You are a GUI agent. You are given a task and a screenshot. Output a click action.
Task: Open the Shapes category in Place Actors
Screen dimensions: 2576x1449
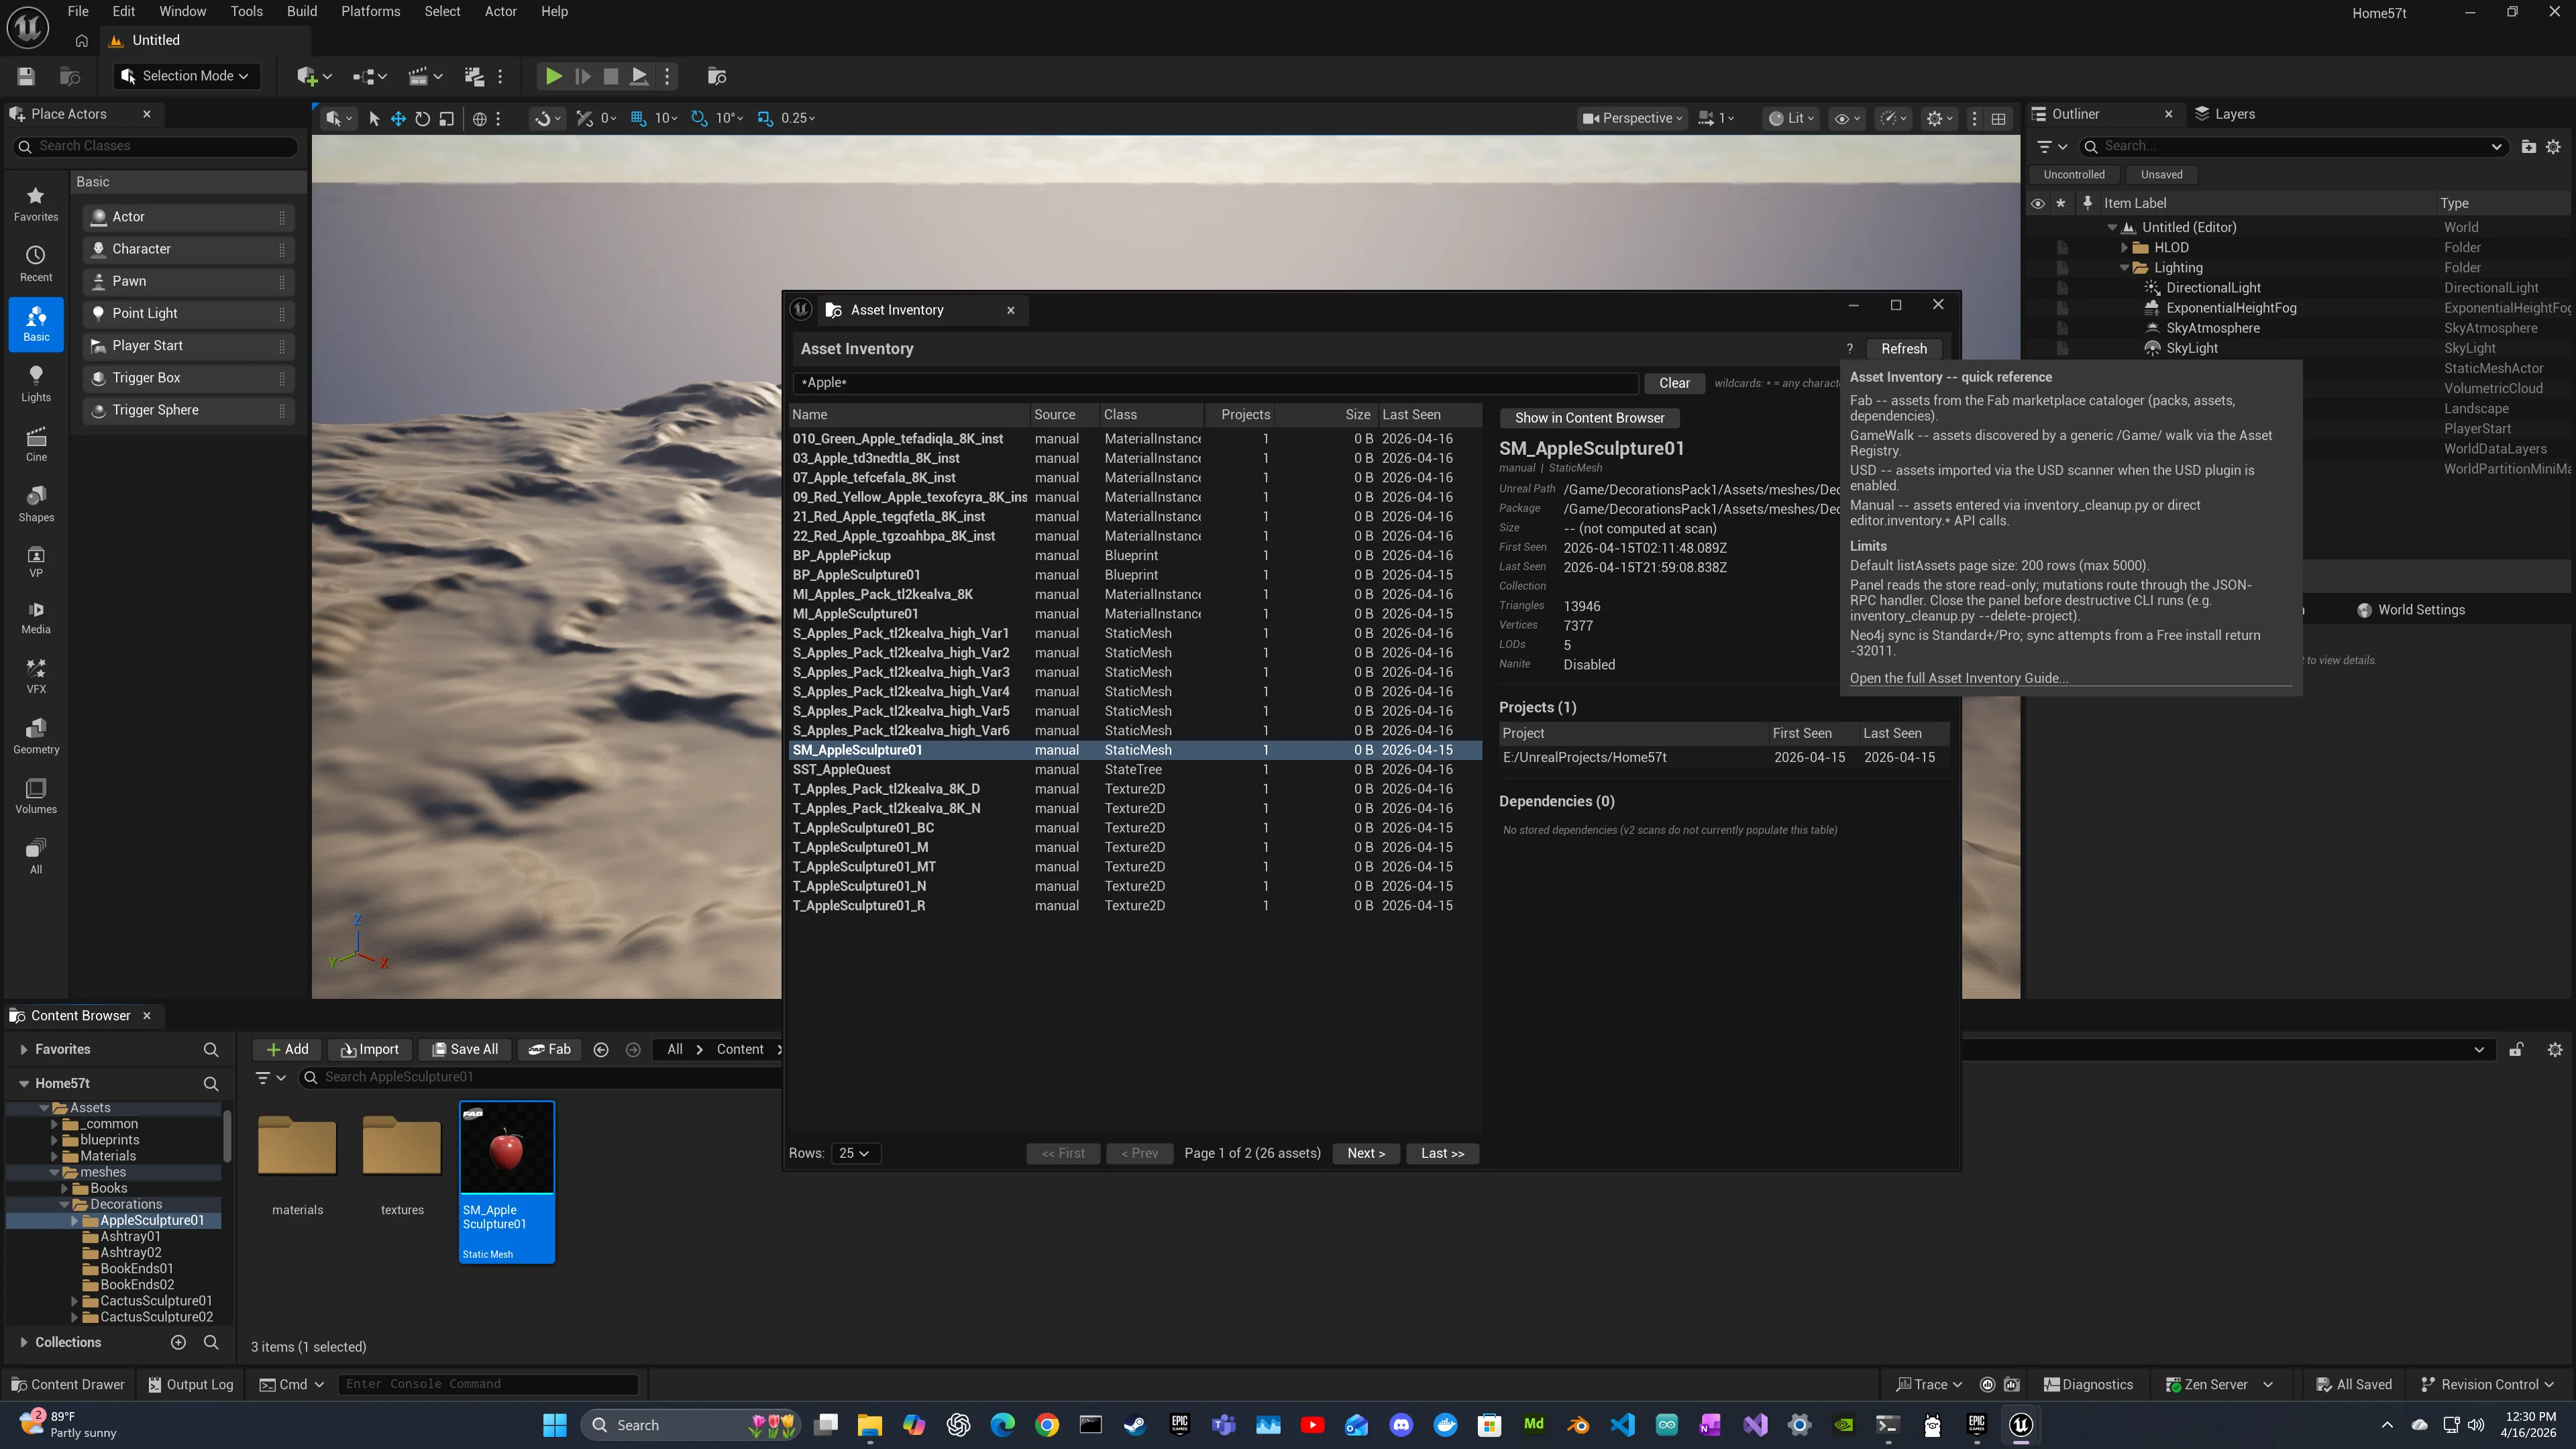pyautogui.click(x=36, y=504)
